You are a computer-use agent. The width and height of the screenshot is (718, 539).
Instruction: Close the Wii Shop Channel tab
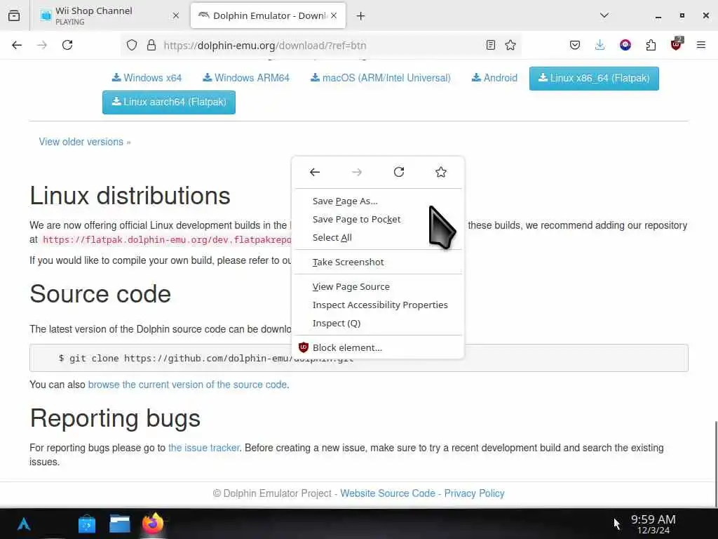tap(176, 15)
